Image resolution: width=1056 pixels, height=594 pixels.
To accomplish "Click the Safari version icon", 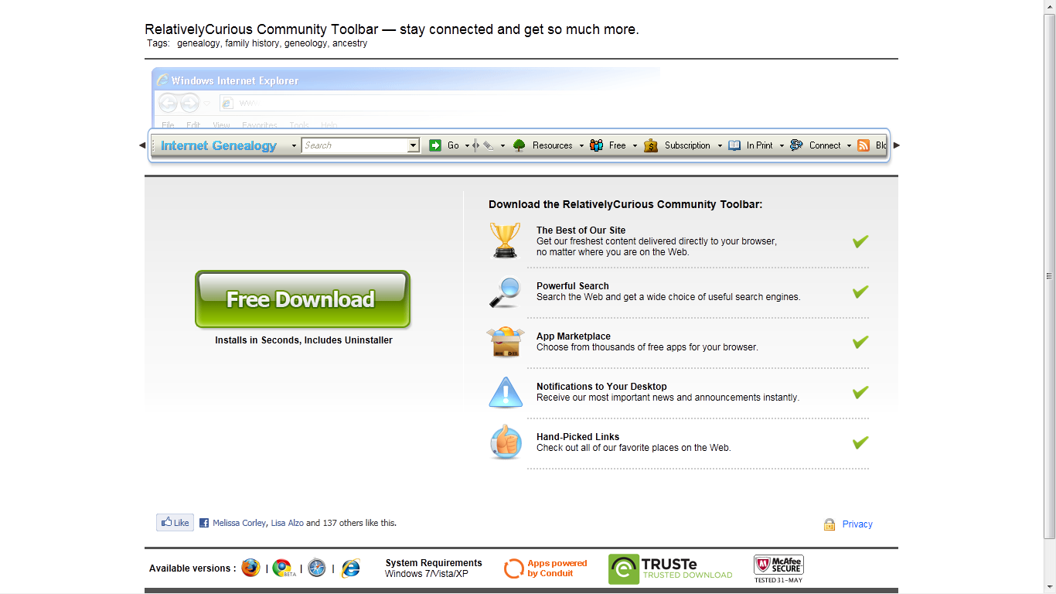I will coord(317,568).
